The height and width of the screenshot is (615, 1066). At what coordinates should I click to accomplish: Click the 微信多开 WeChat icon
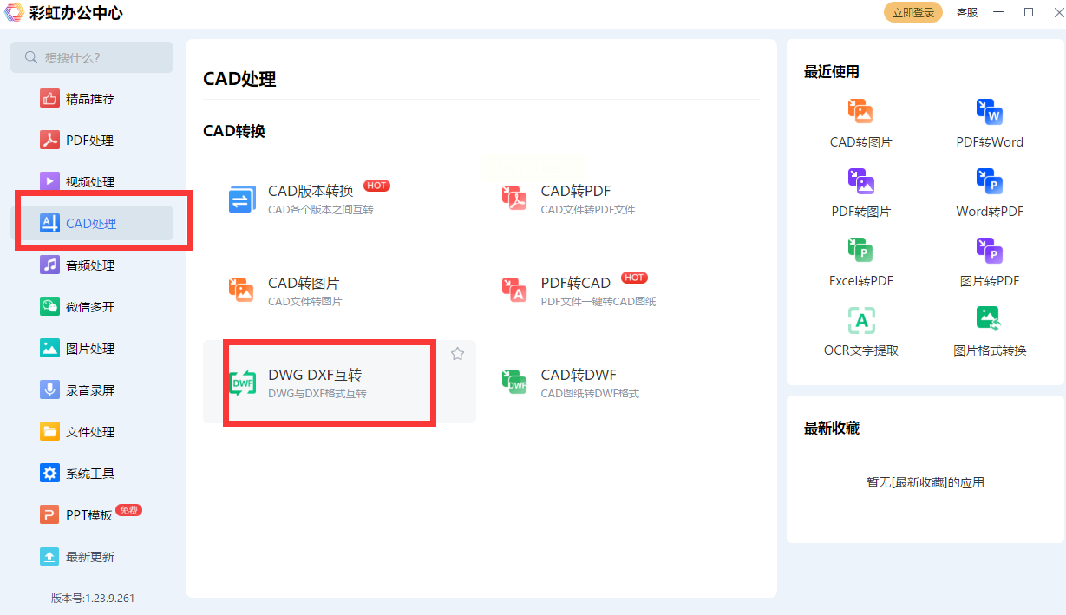coord(49,306)
